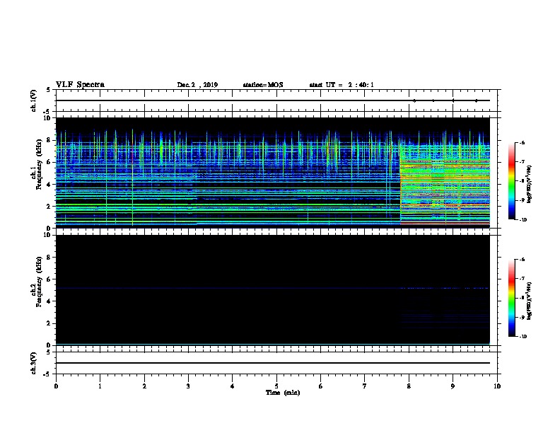Click time axis tick label "4"

tap(233, 386)
